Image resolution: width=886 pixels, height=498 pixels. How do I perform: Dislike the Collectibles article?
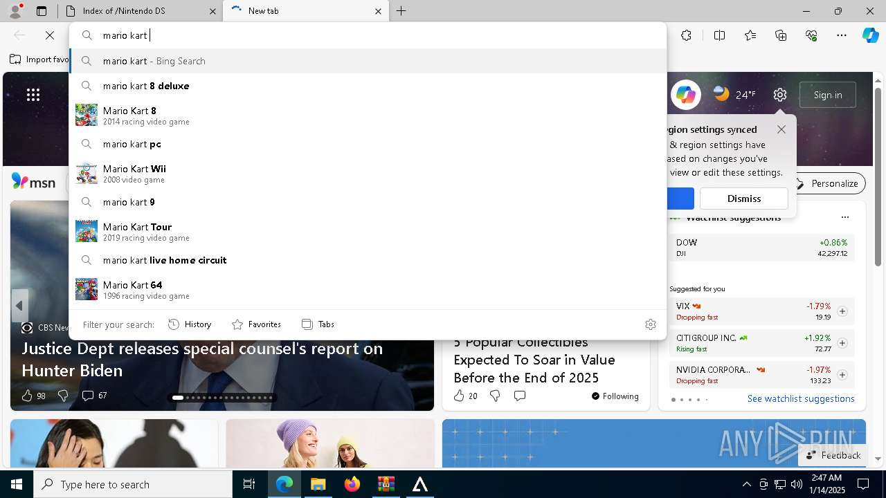pos(495,396)
